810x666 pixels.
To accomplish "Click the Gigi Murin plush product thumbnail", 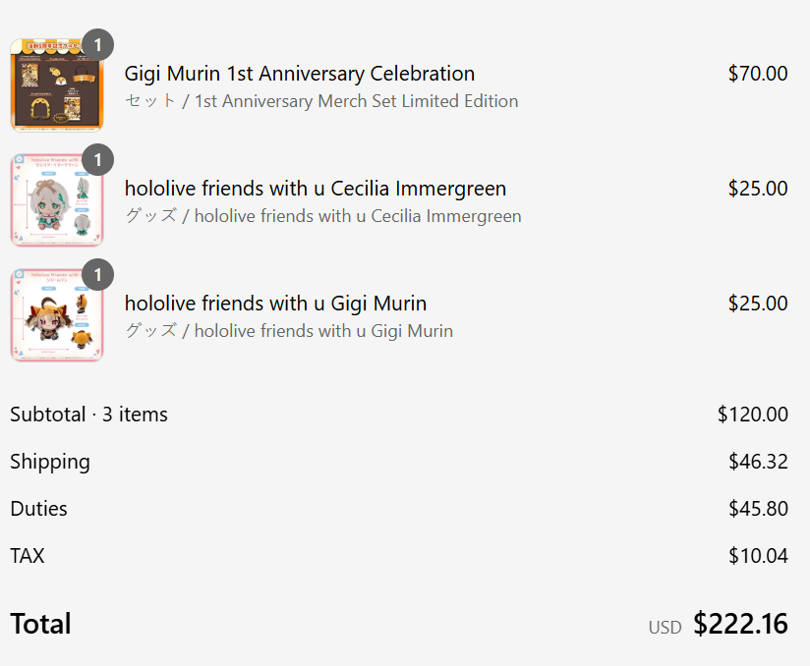I will point(57,315).
